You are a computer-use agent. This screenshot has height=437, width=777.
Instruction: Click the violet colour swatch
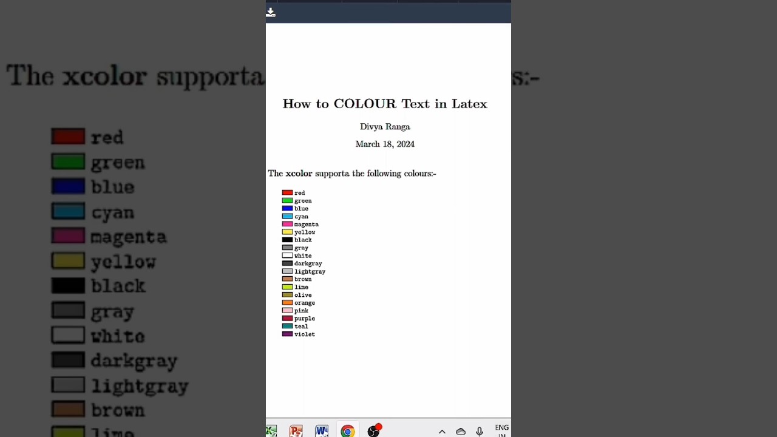coord(287,334)
